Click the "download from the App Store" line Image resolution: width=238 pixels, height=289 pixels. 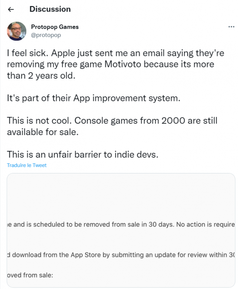click(x=121, y=255)
